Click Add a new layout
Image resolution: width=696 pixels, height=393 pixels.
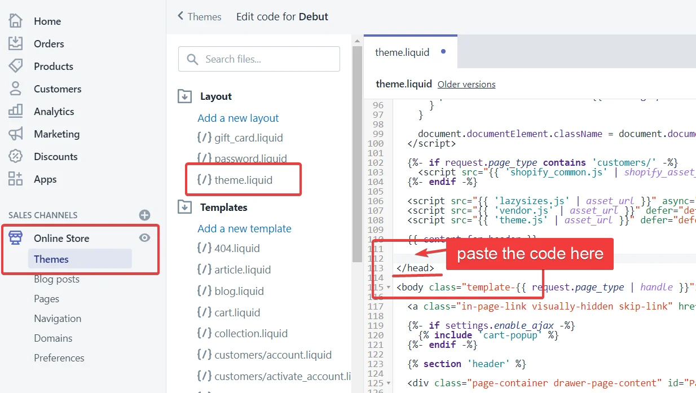pyautogui.click(x=238, y=118)
